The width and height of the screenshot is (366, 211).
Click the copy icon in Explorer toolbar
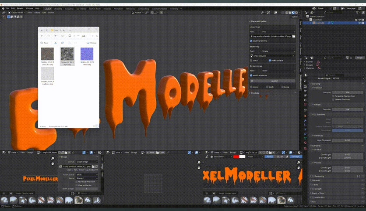click(62, 43)
